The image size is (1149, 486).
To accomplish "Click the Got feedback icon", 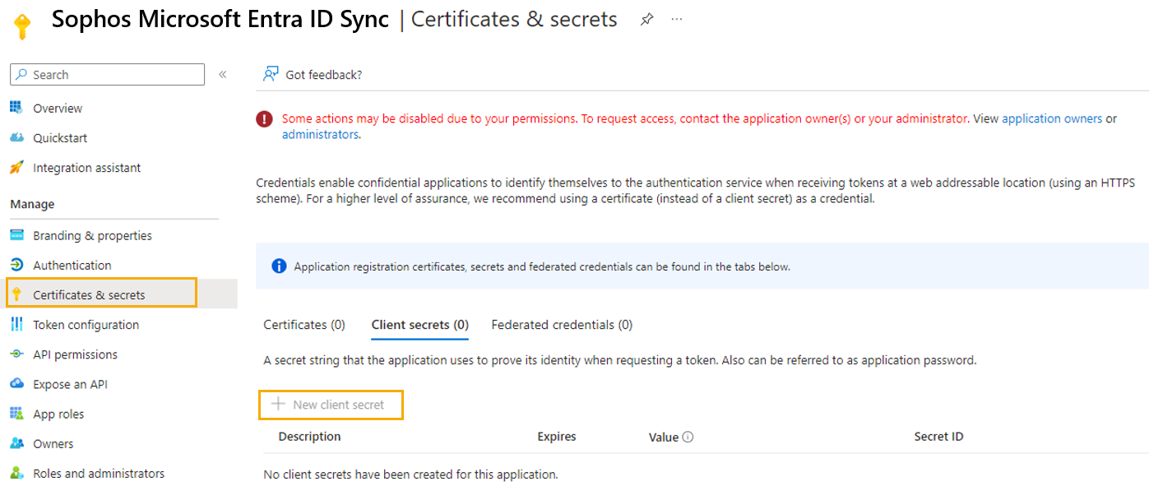I will click(271, 74).
